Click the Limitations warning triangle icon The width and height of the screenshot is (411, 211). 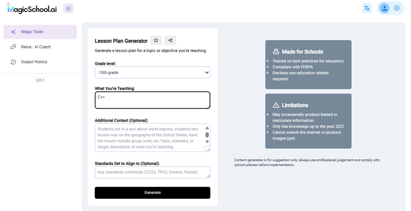(x=276, y=105)
